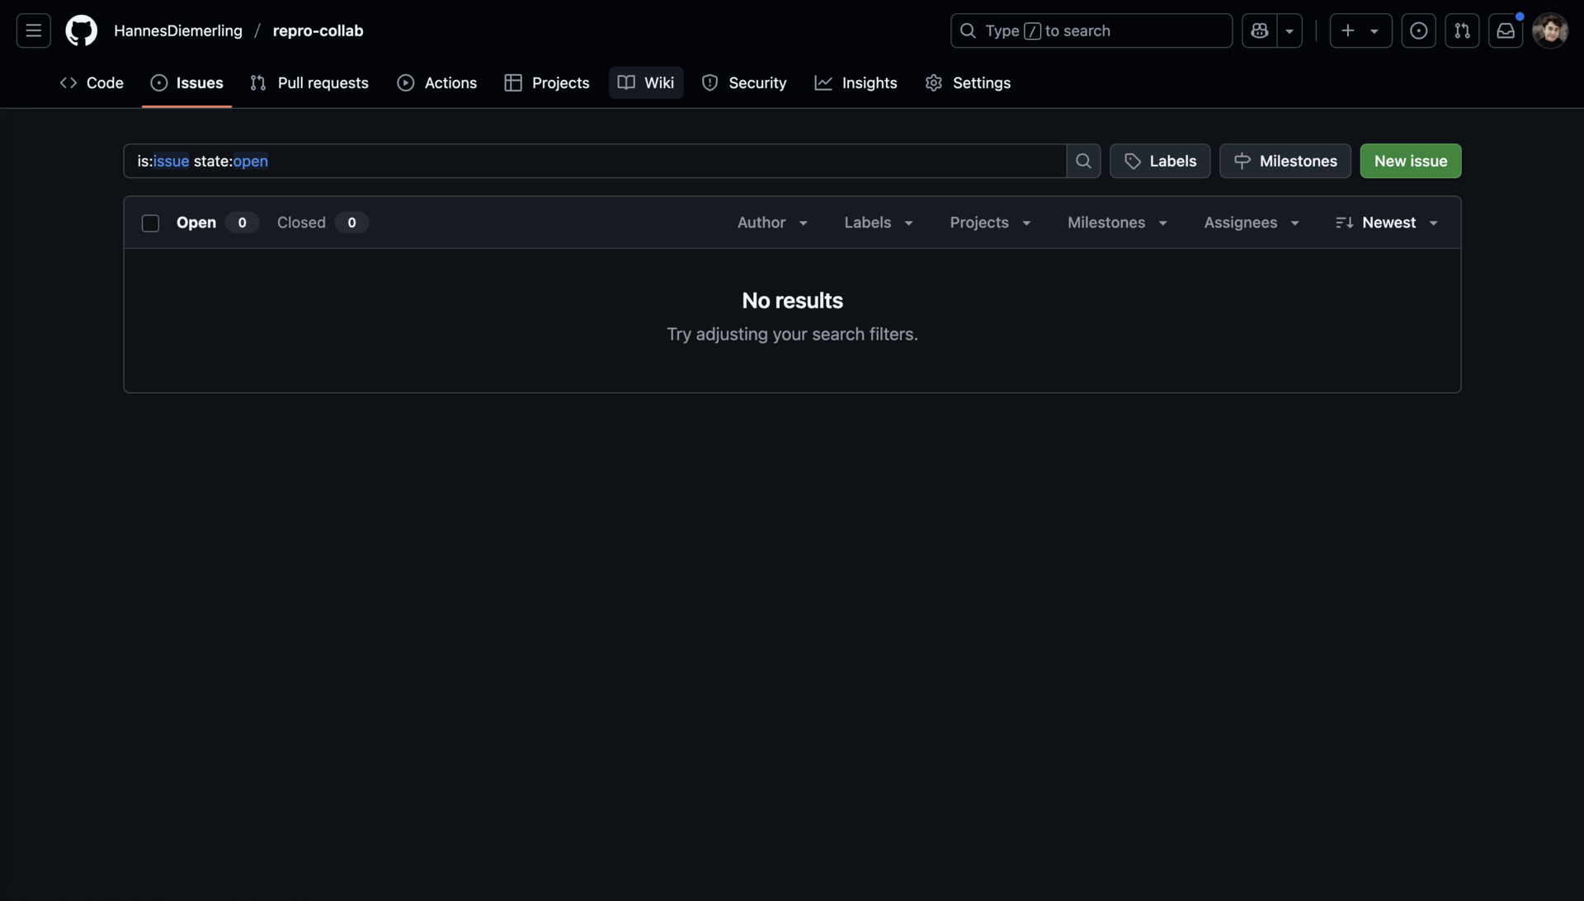Open the Wiki tab
The image size is (1584, 901).
pyautogui.click(x=646, y=82)
